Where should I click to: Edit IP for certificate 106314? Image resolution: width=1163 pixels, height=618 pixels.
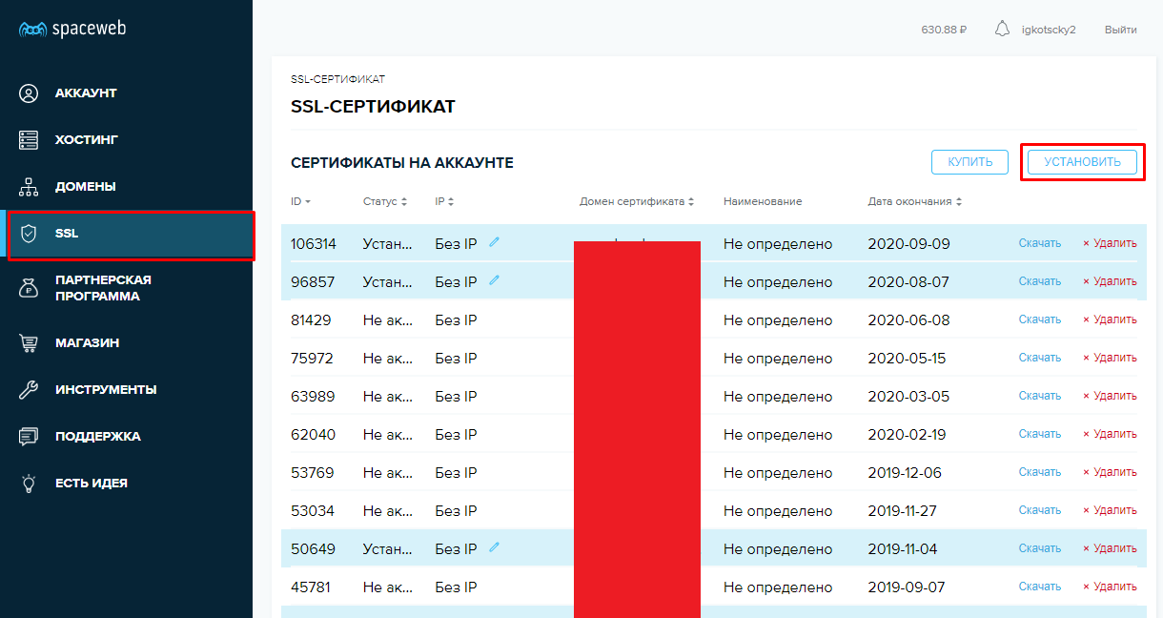[x=494, y=242]
